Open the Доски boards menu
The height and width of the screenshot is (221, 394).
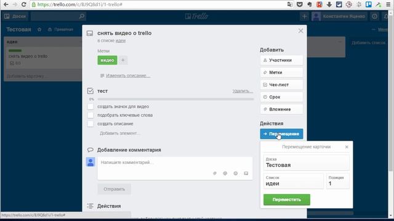(15, 17)
